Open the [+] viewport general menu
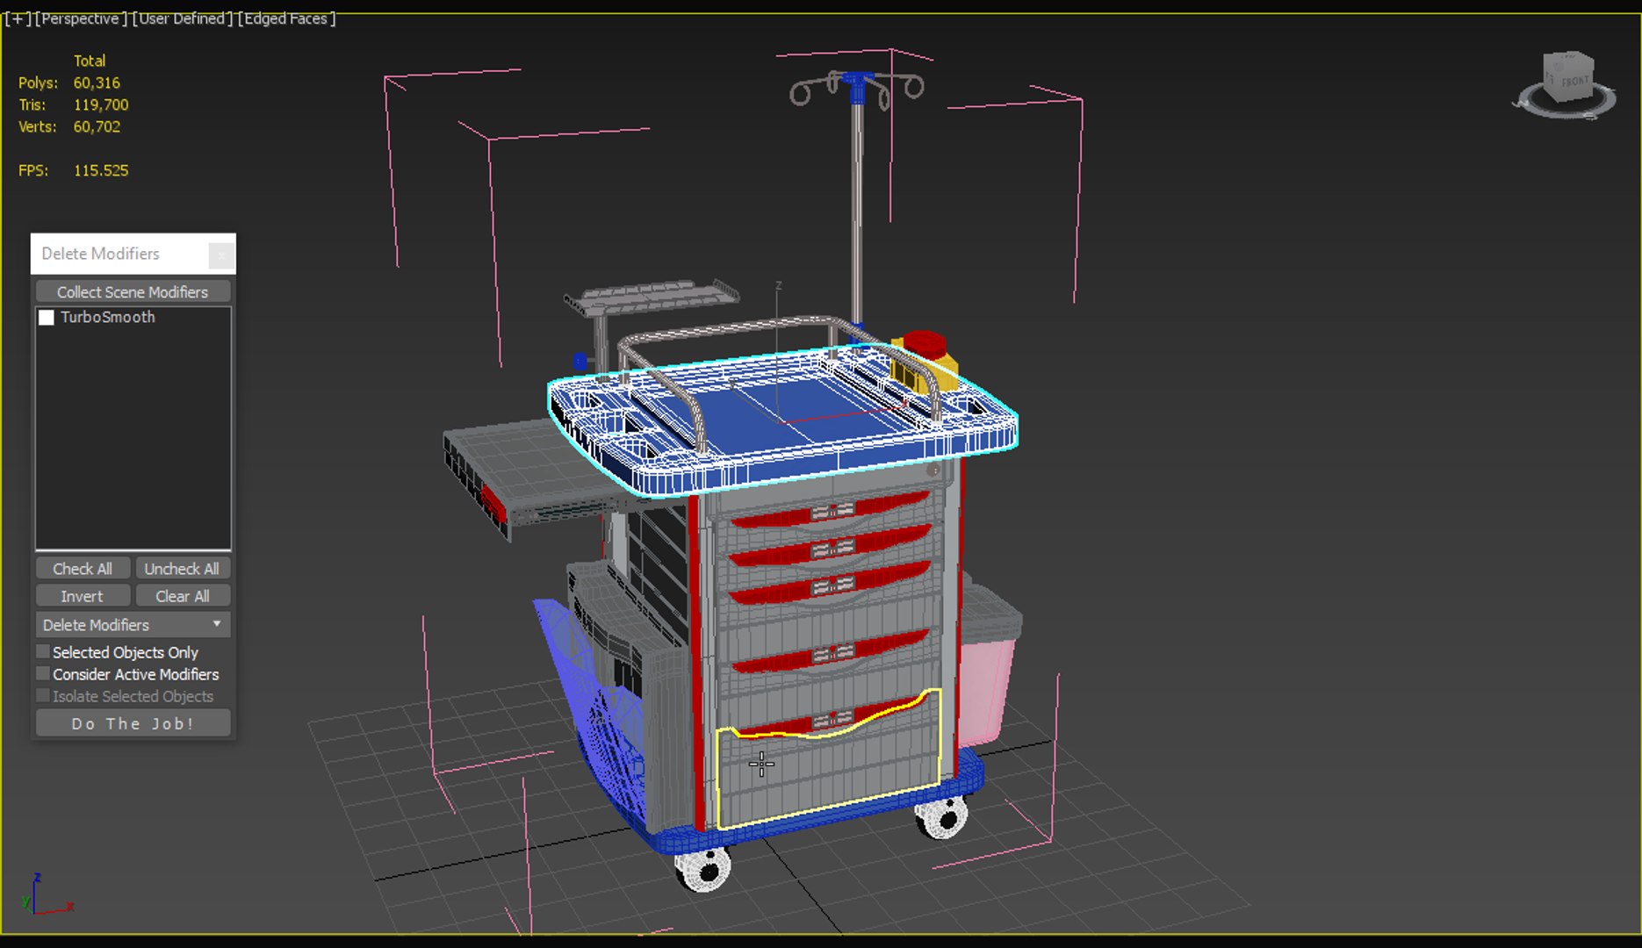 tap(17, 18)
